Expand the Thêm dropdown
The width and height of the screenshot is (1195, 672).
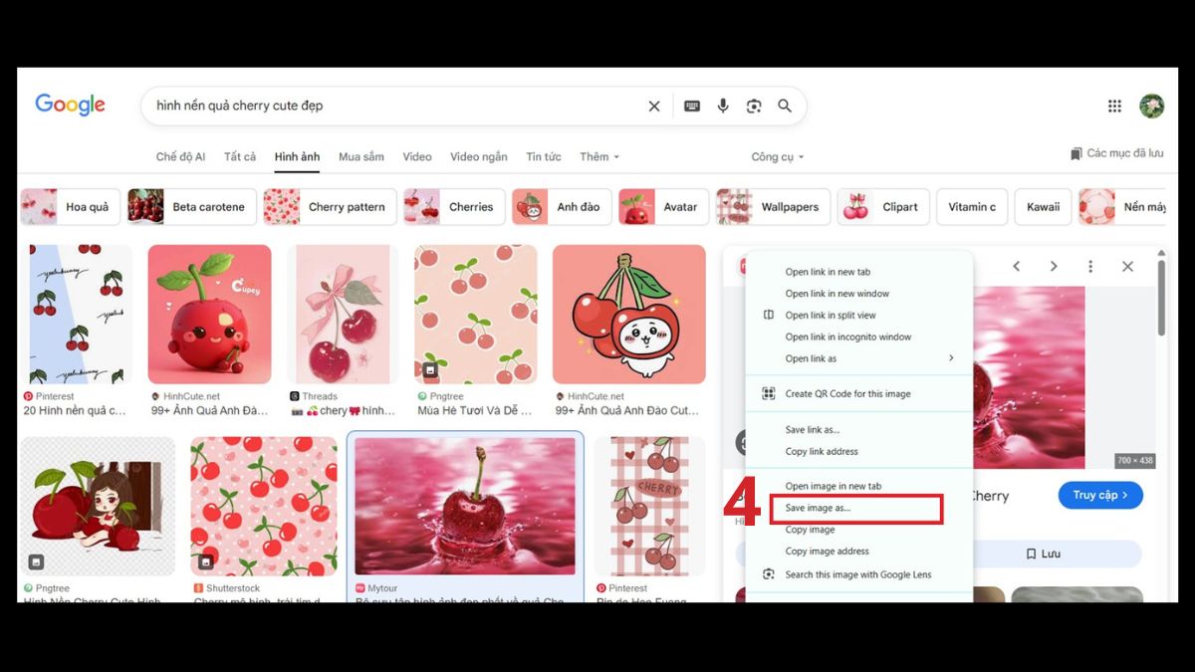point(599,157)
